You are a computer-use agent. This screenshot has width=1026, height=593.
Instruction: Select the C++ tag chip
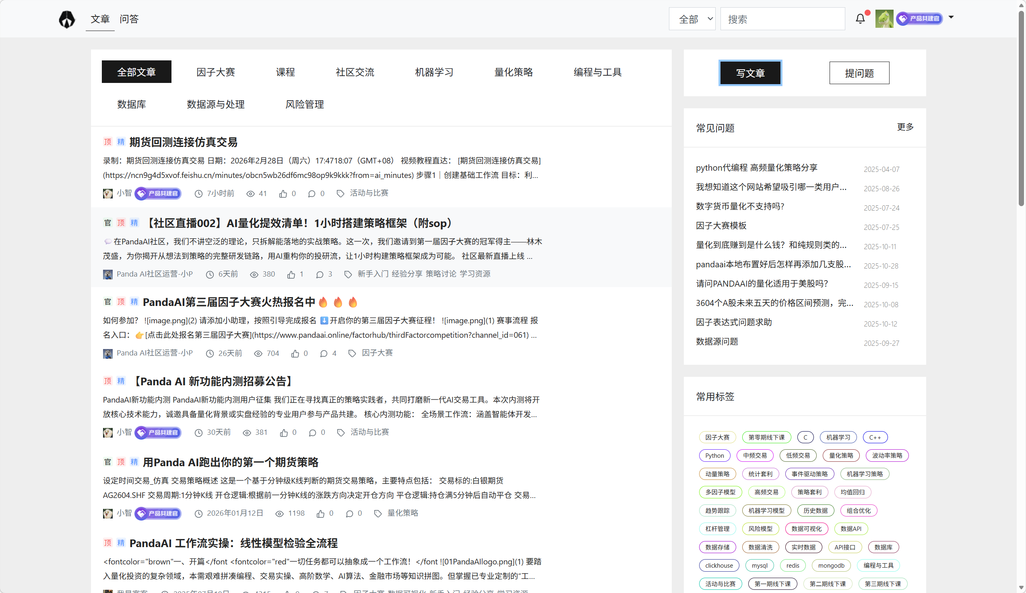tap(875, 438)
